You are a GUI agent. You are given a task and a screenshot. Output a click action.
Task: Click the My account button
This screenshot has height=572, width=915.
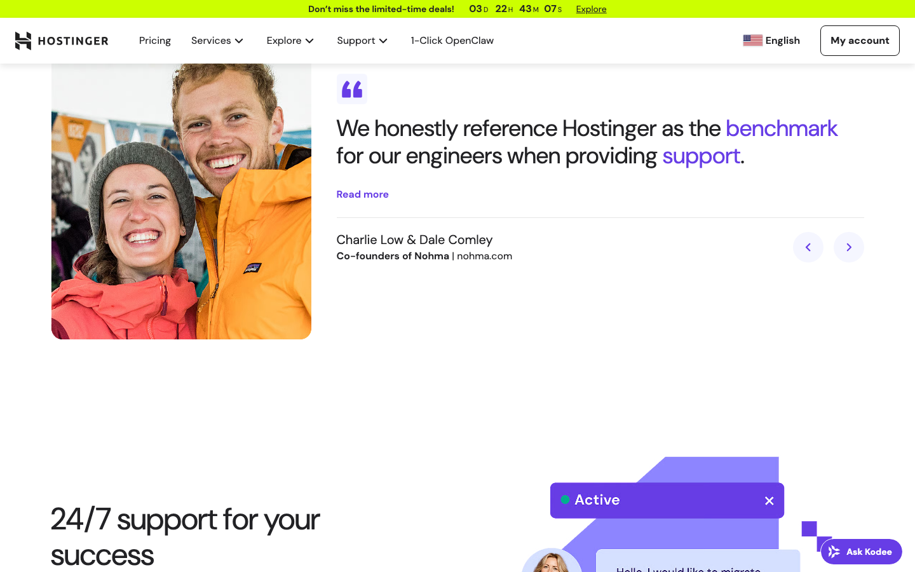860,40
